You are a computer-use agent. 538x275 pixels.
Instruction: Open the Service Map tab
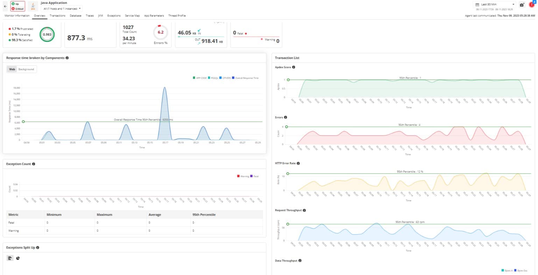point(132,16)
